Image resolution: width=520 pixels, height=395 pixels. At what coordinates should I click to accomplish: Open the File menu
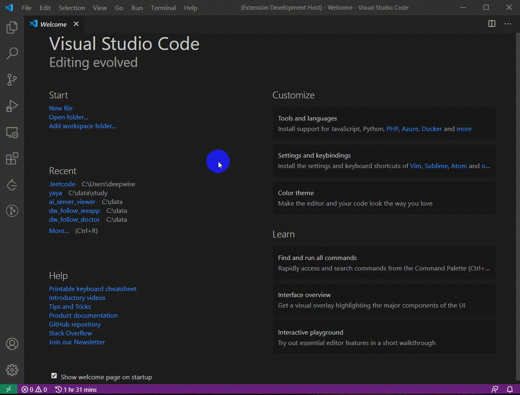[26, 8]
